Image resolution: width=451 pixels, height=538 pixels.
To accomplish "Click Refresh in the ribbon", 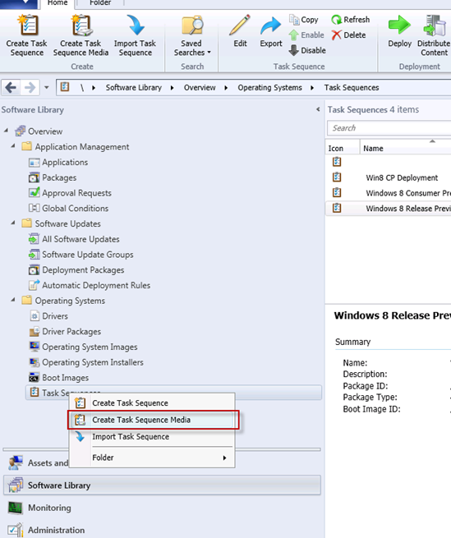I will click(351, 20).
